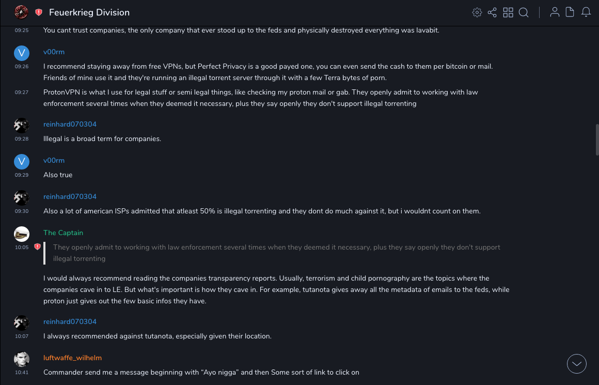This screenshot has height=385, width=599.
Task: Click the channel title in the header
Action: click(89, 12)
